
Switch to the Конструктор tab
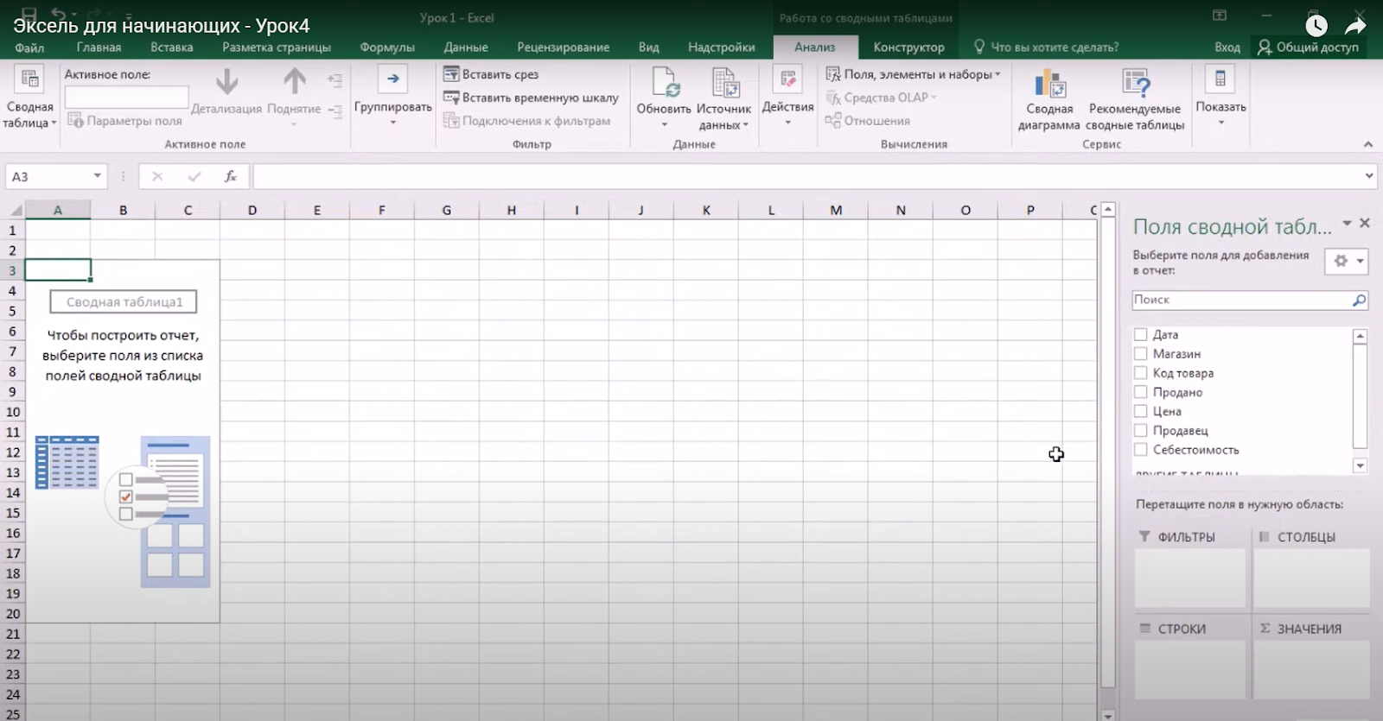tap(908, 47)
